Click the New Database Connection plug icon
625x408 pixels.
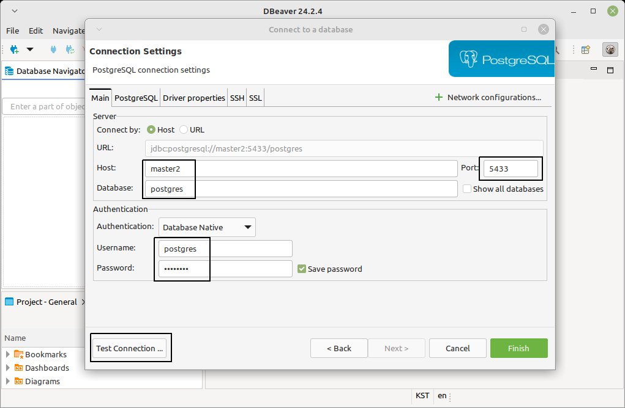coord(15,49)
